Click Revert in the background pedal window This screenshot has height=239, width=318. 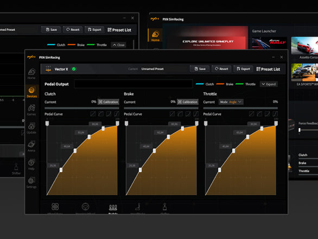73,30
